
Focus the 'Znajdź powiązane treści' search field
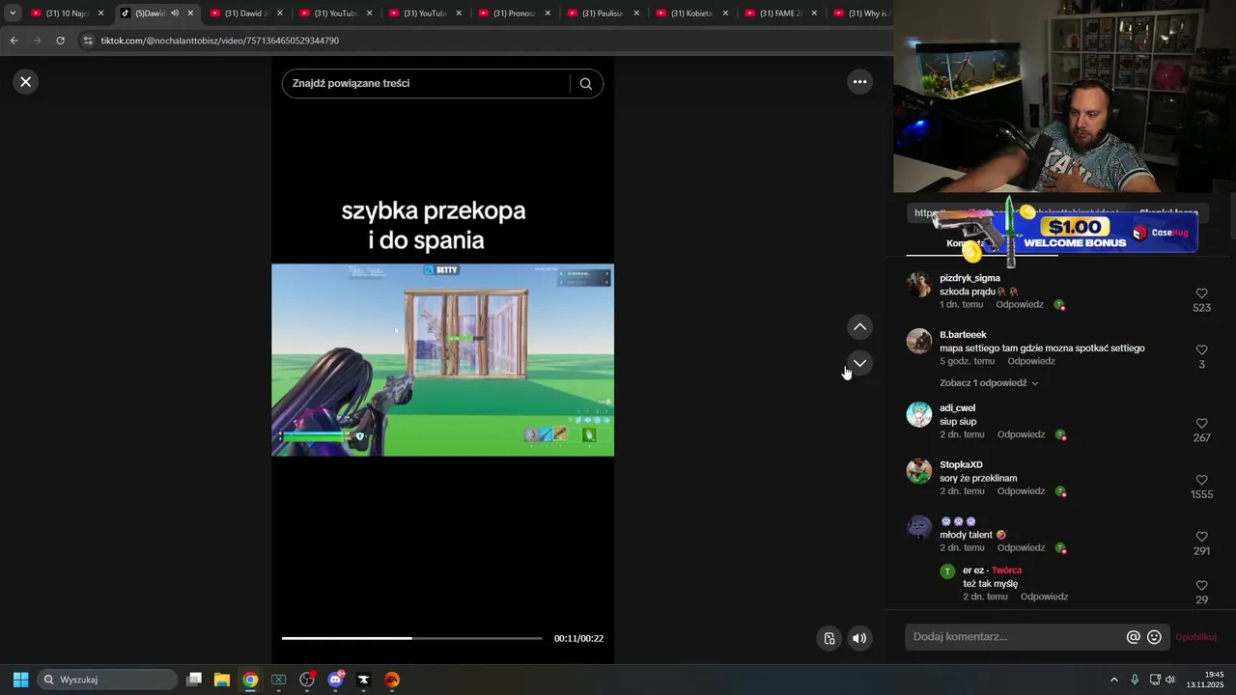[x=425, y=84]
